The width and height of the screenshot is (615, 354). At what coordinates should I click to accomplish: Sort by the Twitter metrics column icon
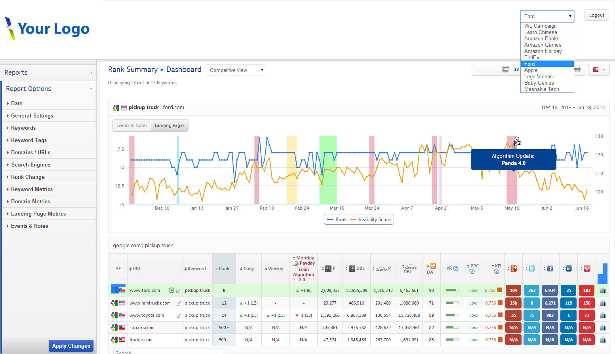[x=531, y=268]
